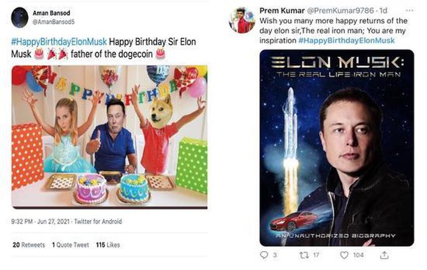The height and width of the screenshot is (270, 427).
Task: Open Prem Kumar's profile avatar
Action: [242, 20]
